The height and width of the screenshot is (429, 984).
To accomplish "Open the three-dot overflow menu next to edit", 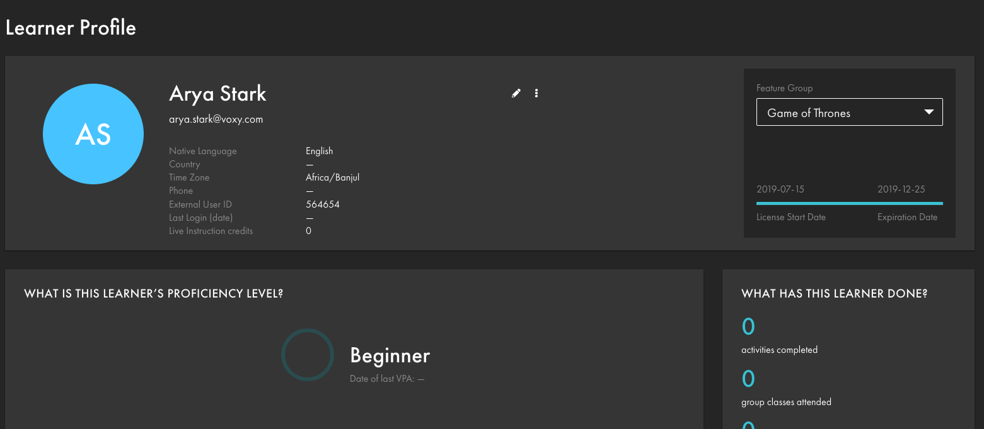I will pos(536,92).
